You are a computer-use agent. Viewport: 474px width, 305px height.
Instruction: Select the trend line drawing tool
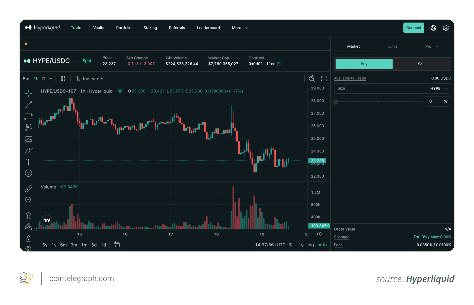point(28,105)
